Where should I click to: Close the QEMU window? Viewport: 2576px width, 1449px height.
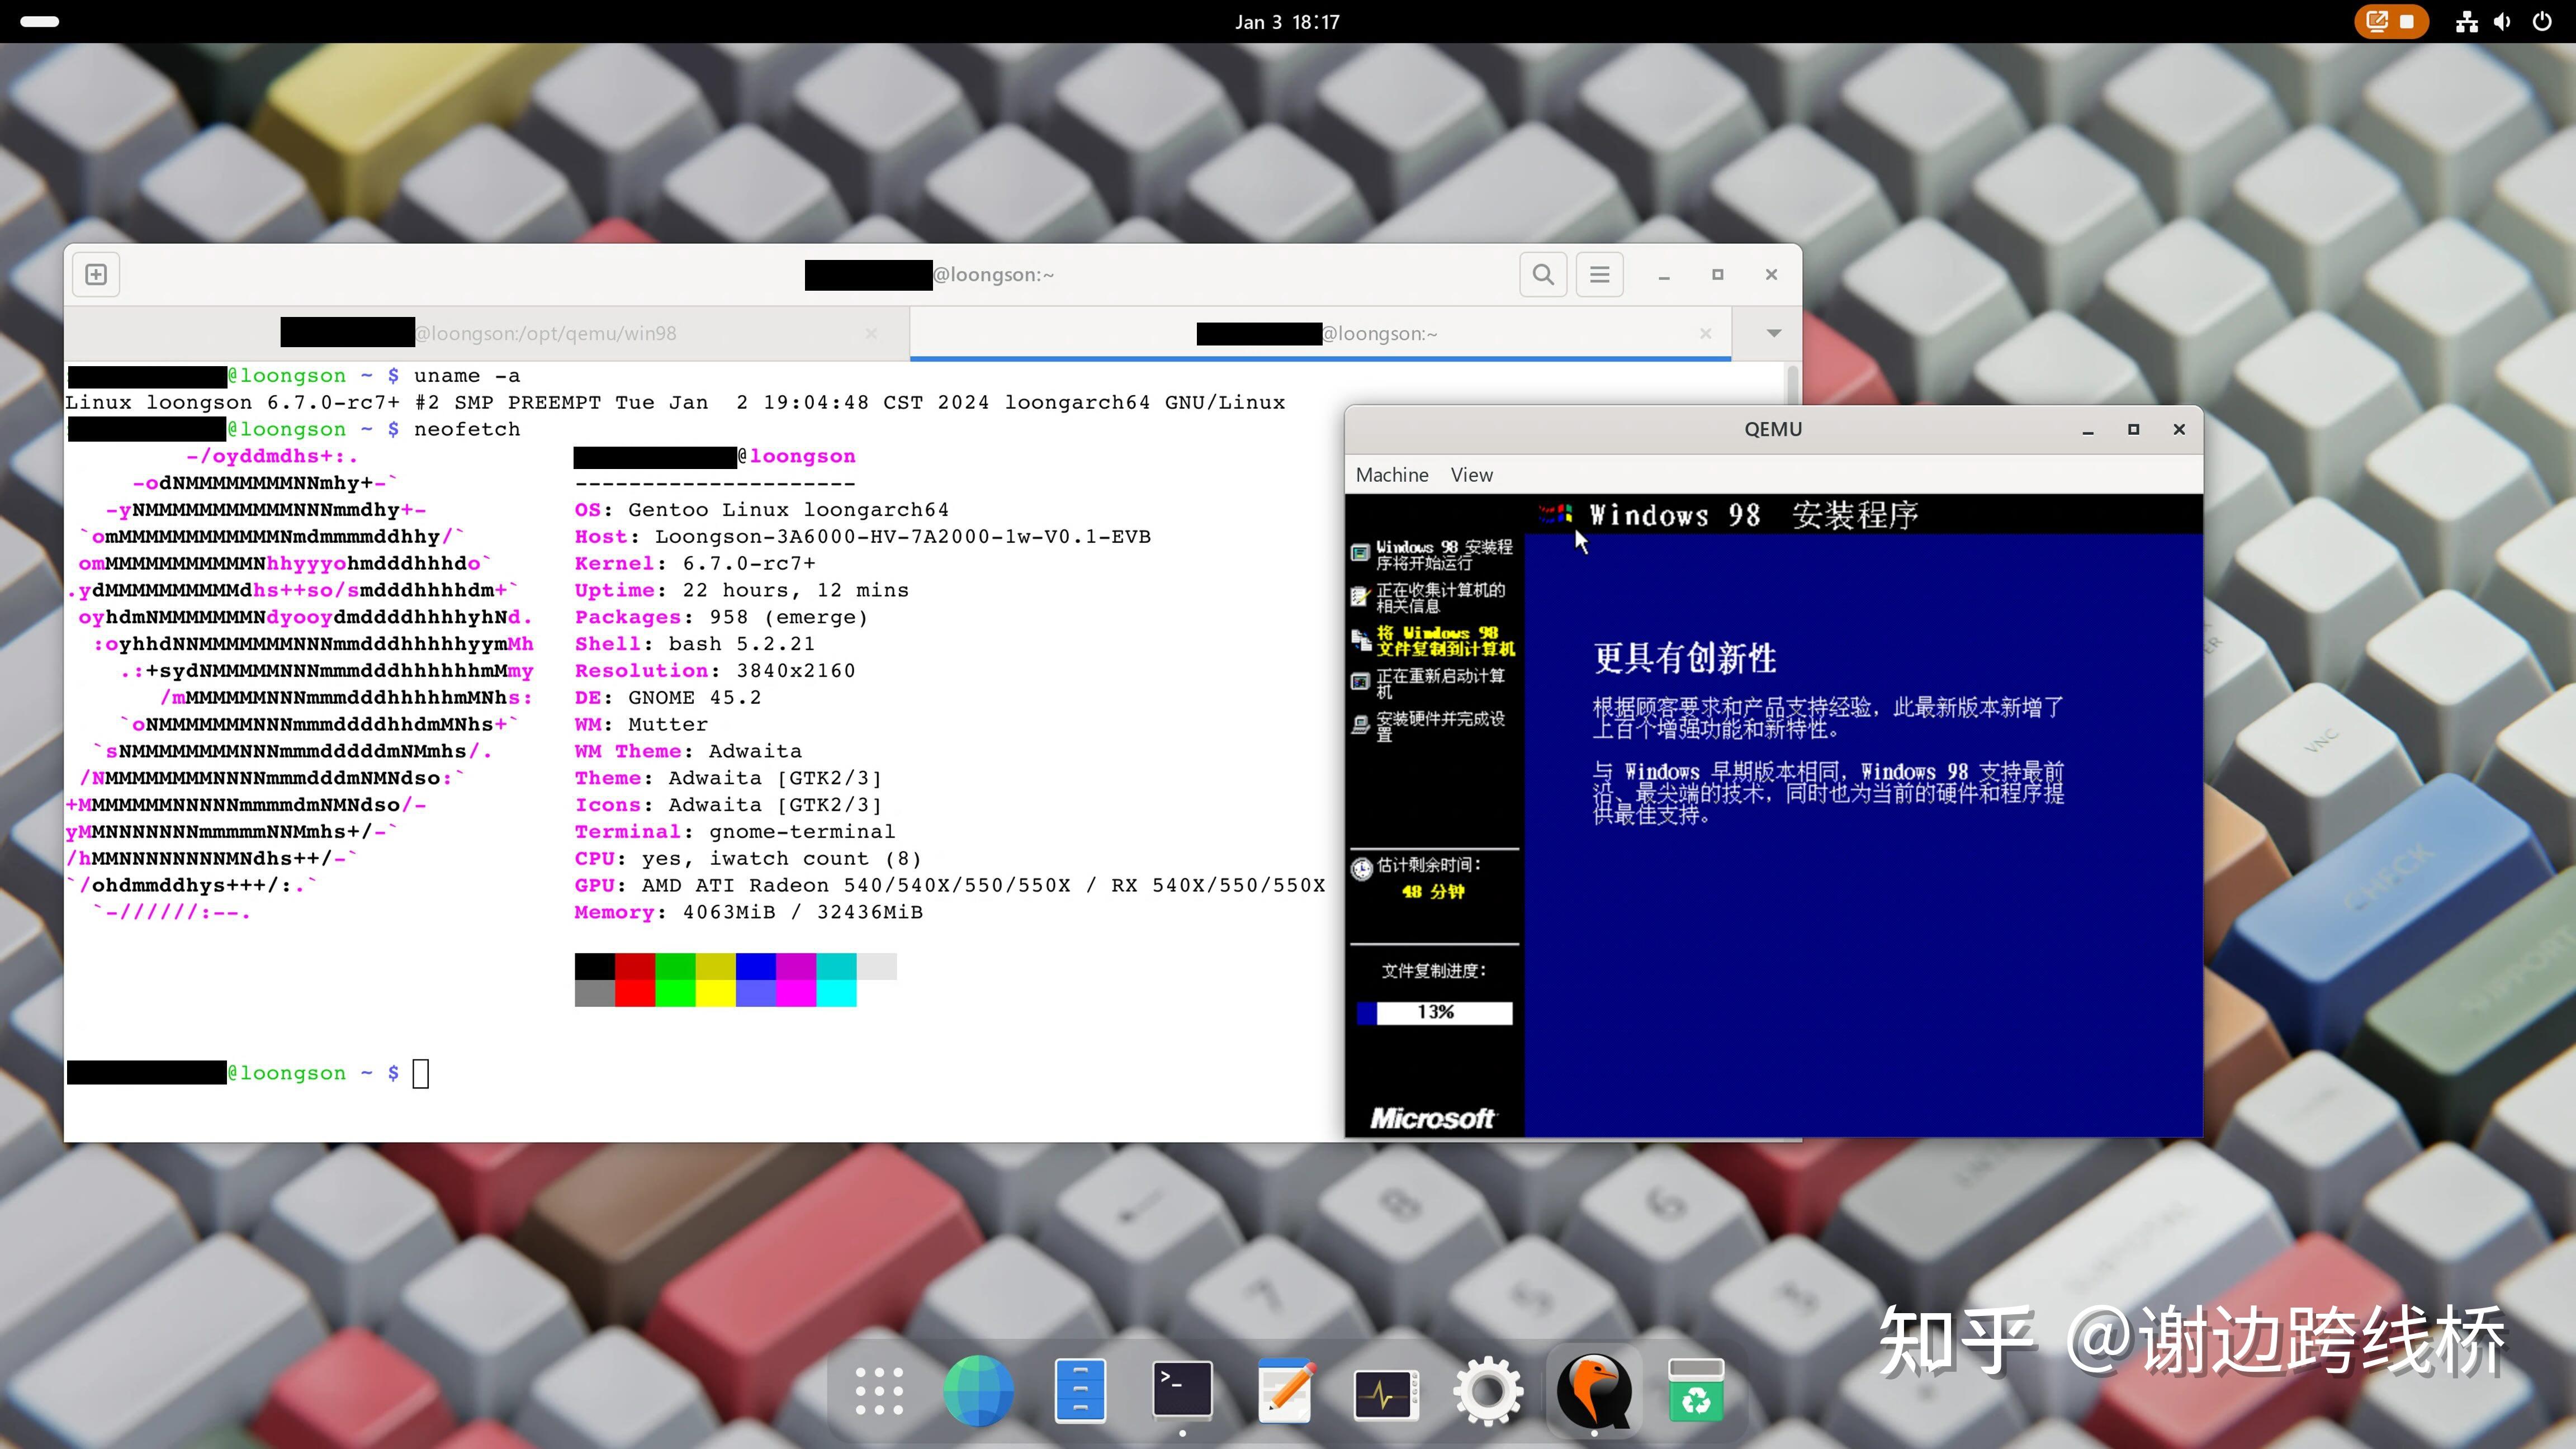[2179, 430]
